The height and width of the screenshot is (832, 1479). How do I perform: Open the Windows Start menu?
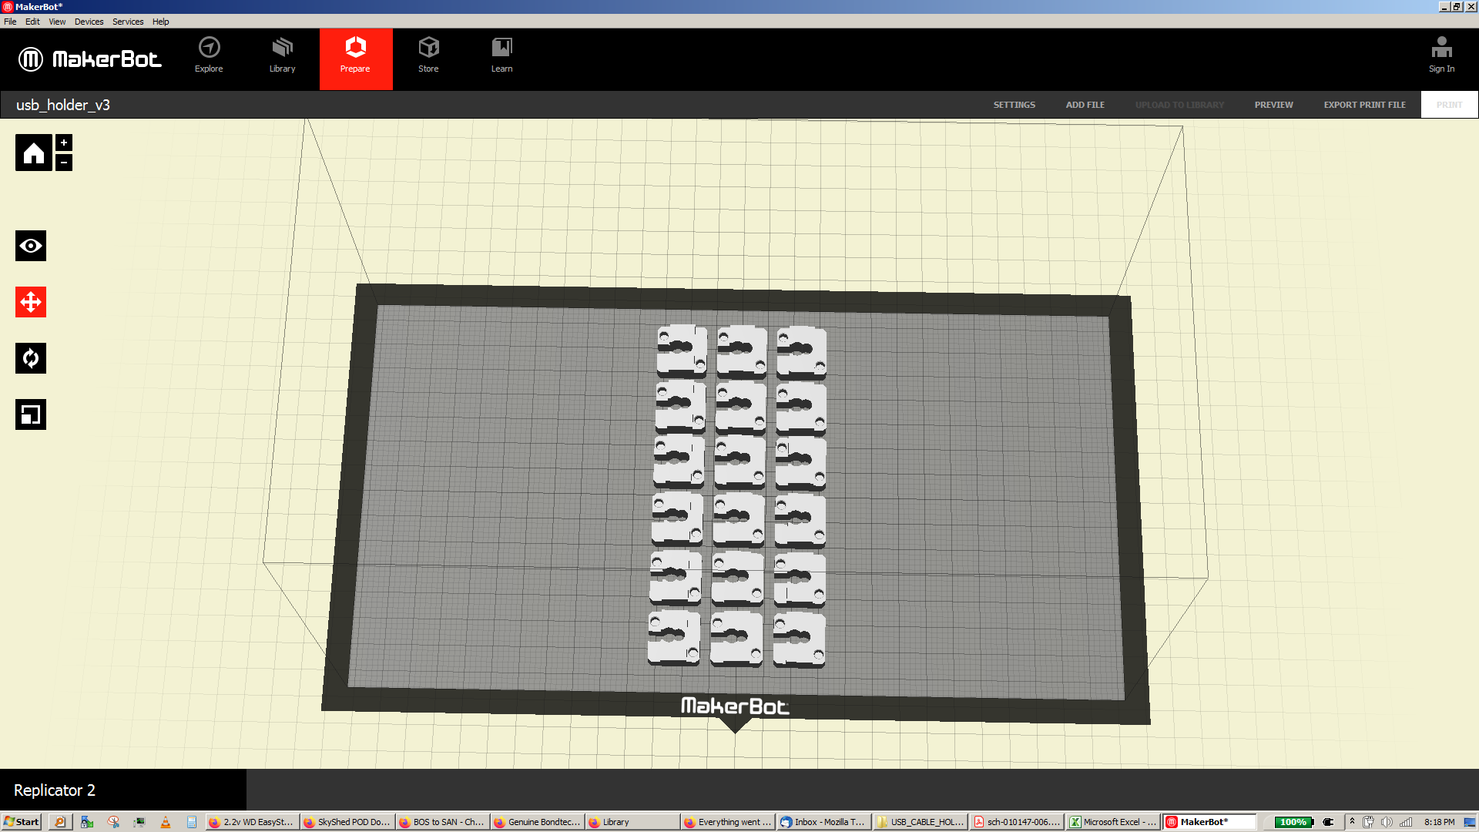22,822
